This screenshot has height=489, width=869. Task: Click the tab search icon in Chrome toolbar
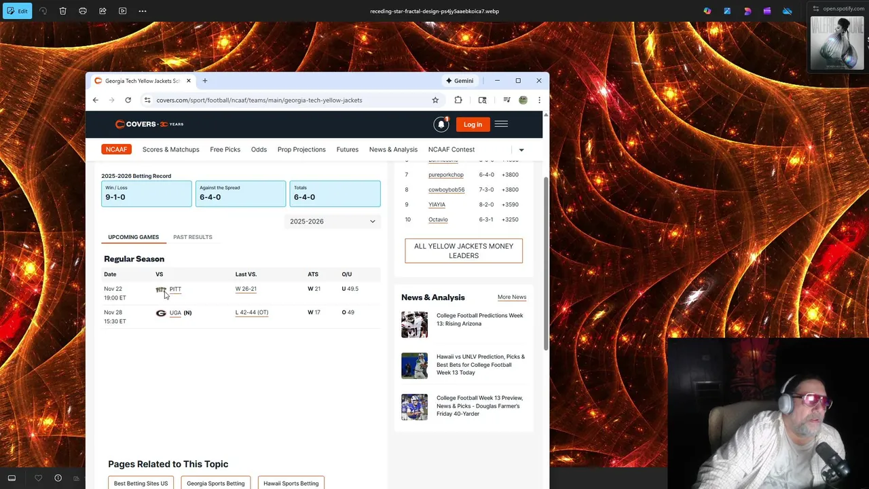pyautogui.click(x=482, y=100)
